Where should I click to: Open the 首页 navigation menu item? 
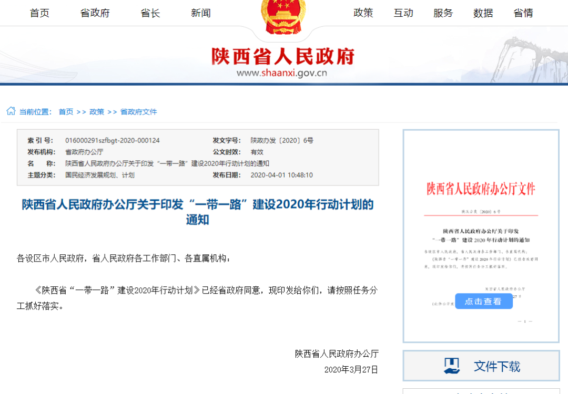tap(39, 13)
